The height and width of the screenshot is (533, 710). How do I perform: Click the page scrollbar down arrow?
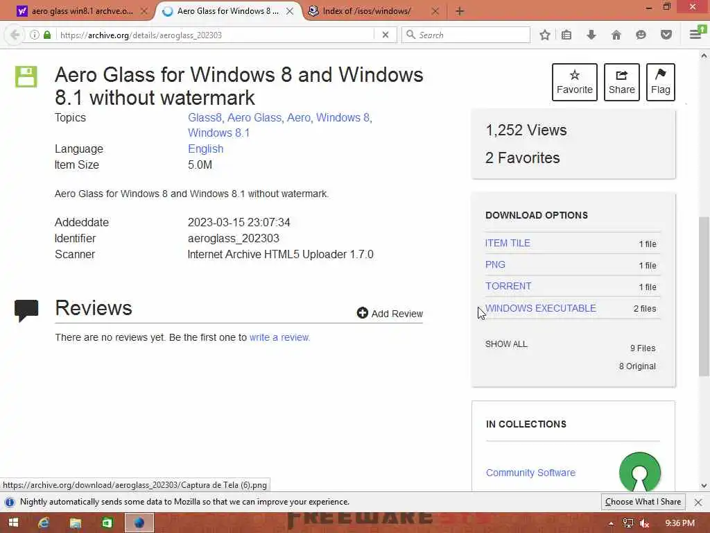(x=704, y=485)
